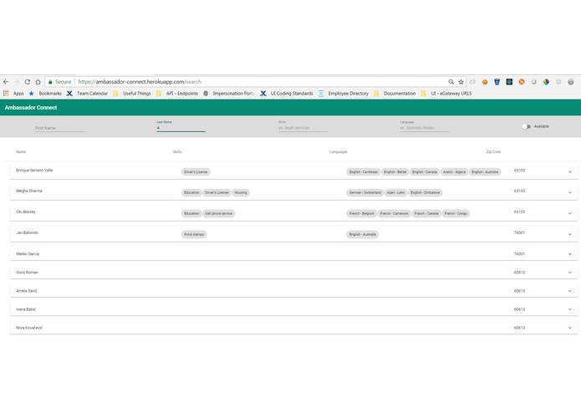Click the Arabic - Algeria language chip
This screenshot has width=581, height=413.
tap(454, 172)
